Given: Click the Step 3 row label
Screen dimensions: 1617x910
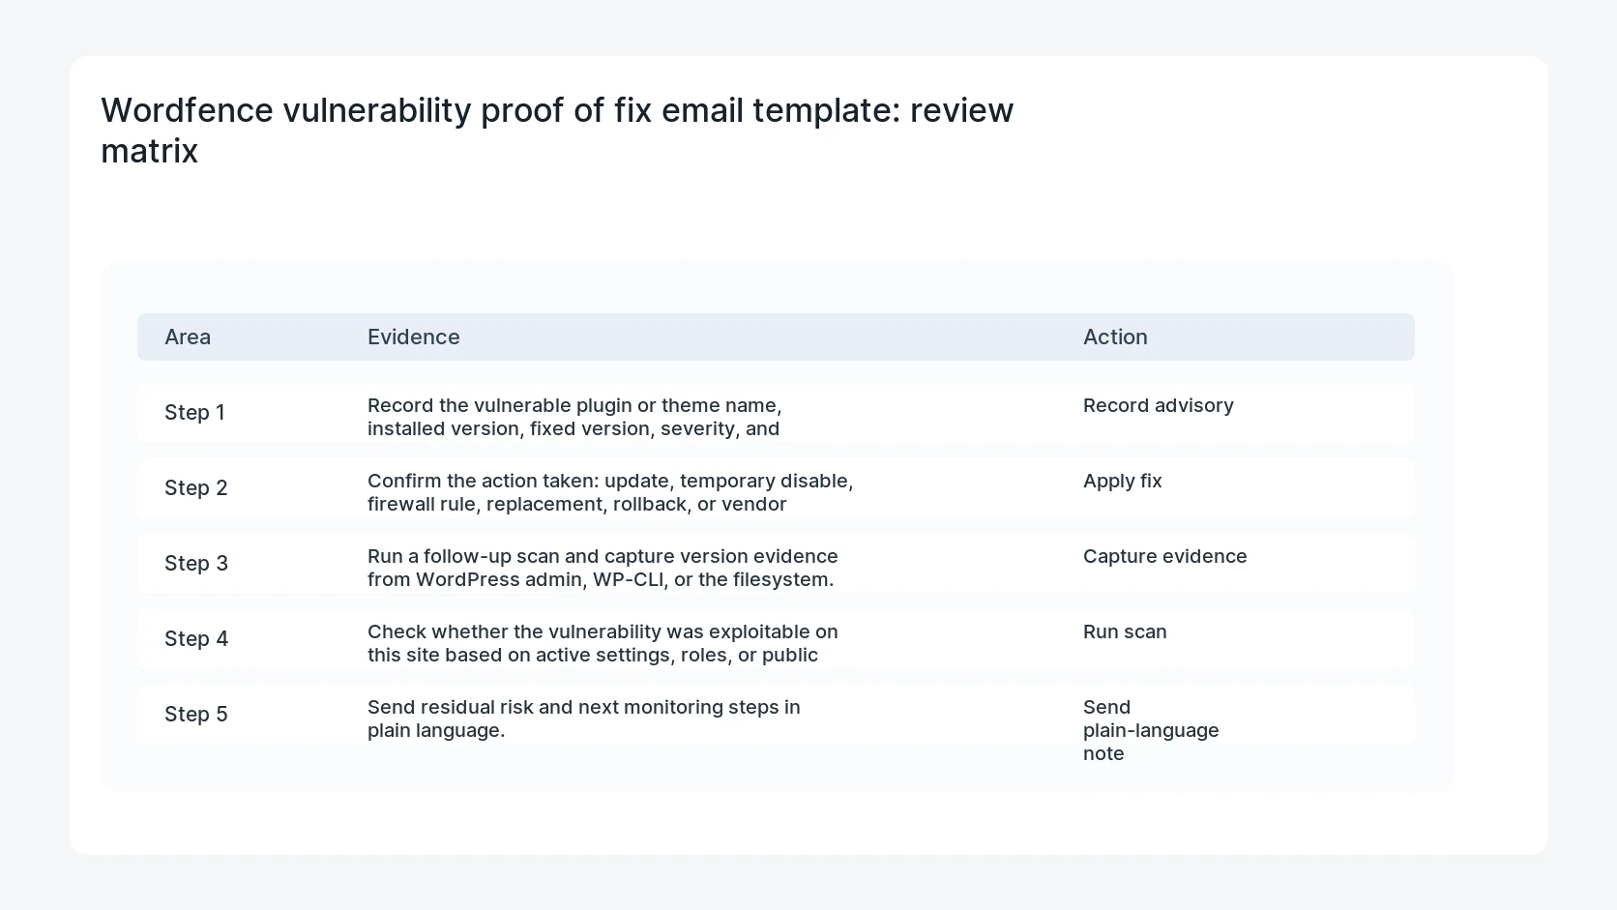Looking at the screenshot, I should tap(196, 563).
